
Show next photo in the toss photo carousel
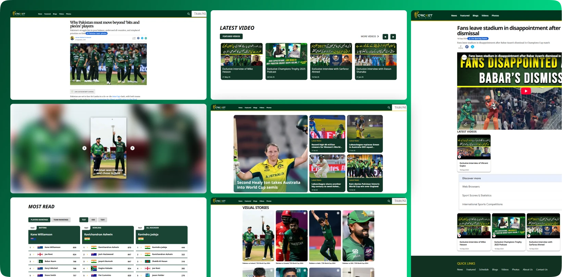click(133, 148)
